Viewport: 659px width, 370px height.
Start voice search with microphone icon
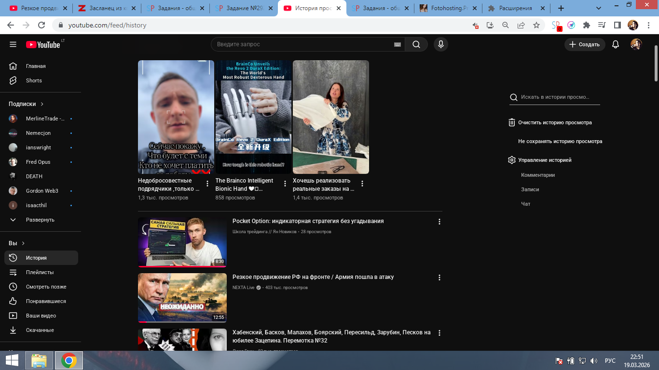click(440, 44)
